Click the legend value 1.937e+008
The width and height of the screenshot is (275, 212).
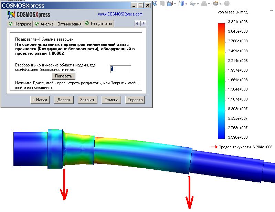[x=237, y=70]
